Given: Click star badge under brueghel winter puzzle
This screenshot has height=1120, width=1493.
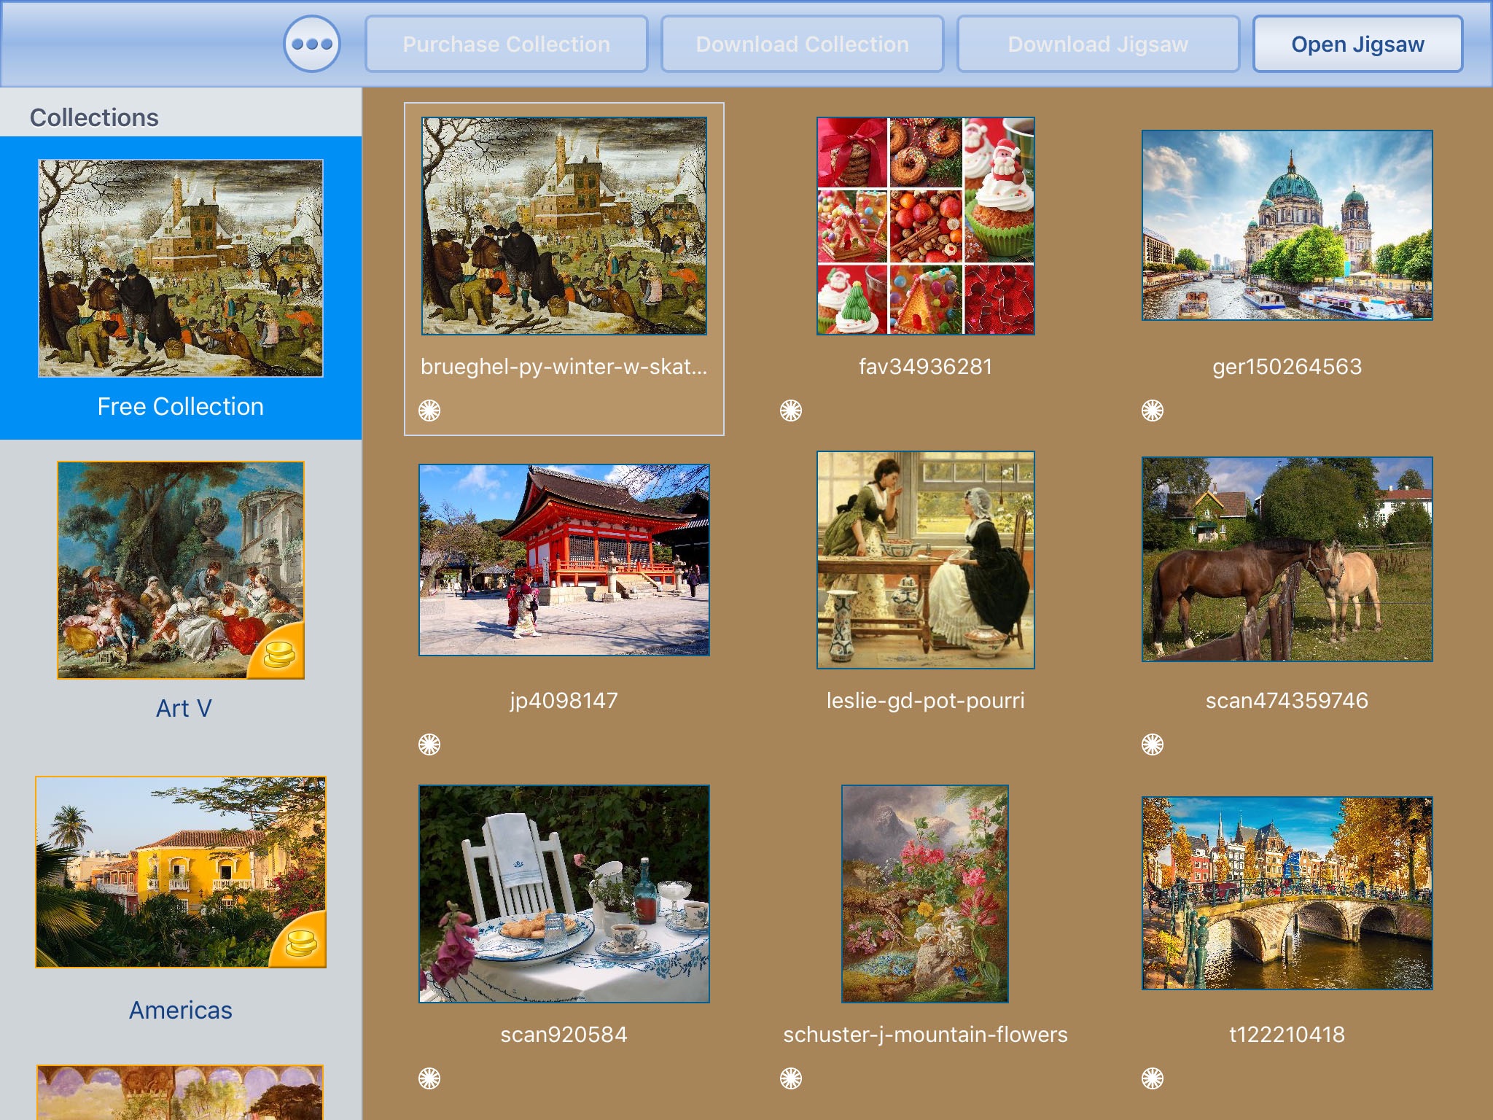Looking at the screenshot, I should pos(429,411).
